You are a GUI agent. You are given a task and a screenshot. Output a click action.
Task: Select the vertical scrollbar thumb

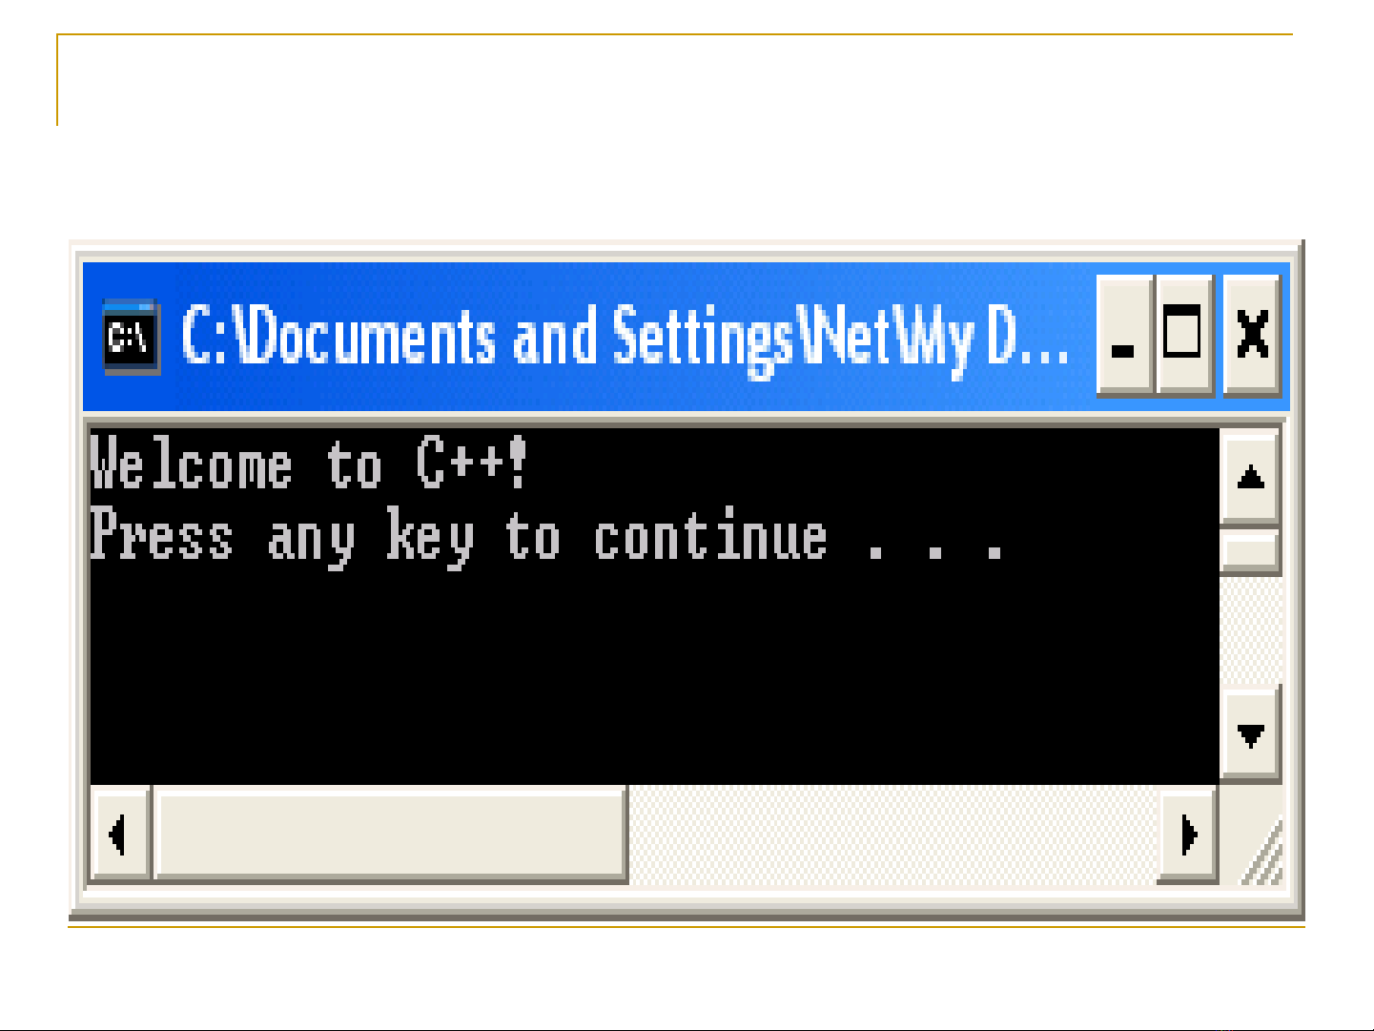(x=1250, y=550)
